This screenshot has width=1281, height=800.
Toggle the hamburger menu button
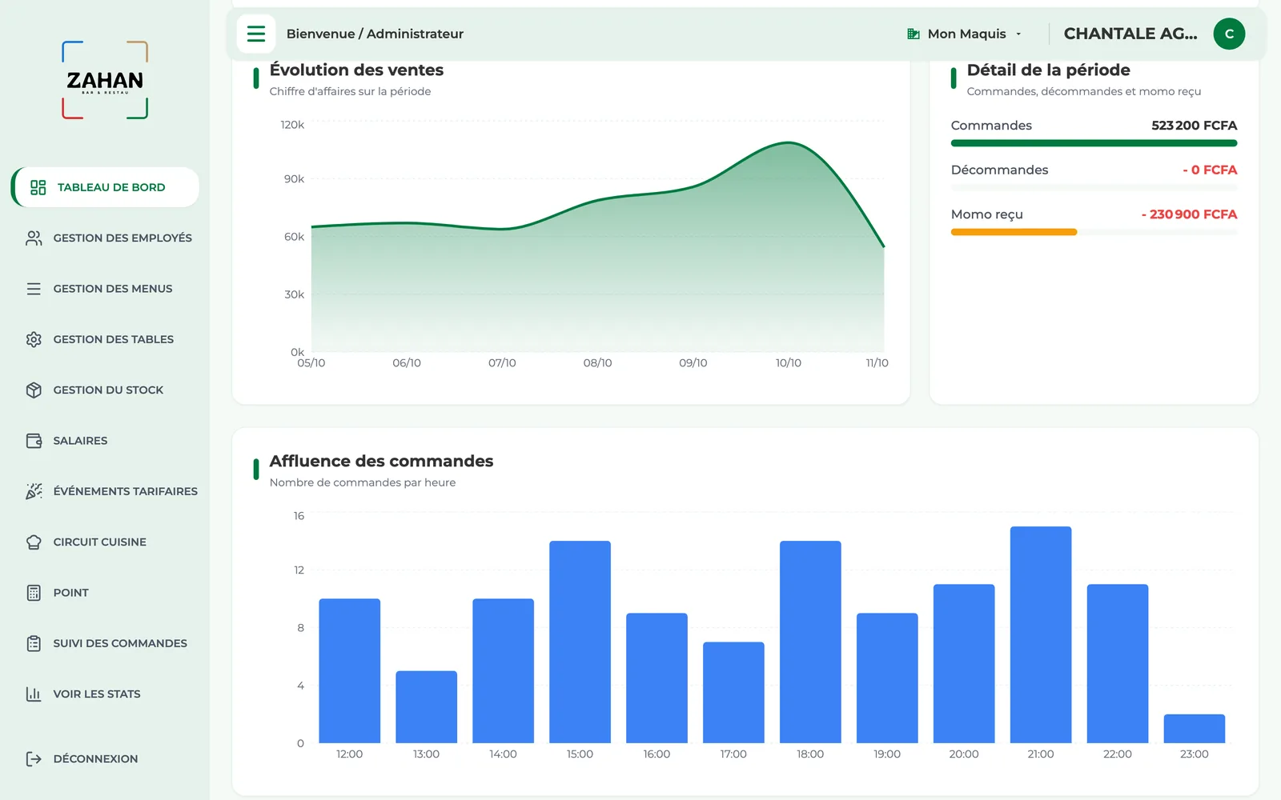(x=256, y=34)
